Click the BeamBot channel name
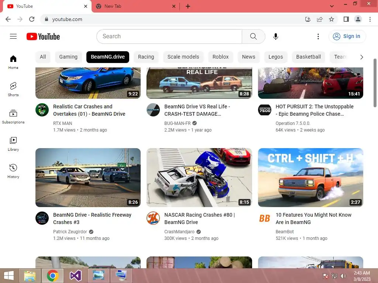The width and height of the screenshot is (378, 283). click(x=285, y=232)
